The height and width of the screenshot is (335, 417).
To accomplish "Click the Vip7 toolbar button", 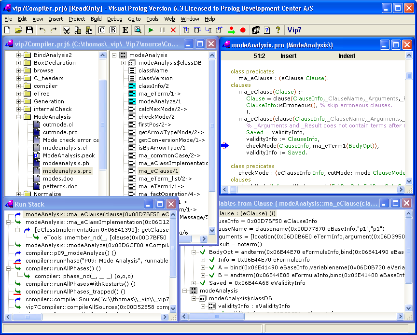I will click(x=294, y=30).
